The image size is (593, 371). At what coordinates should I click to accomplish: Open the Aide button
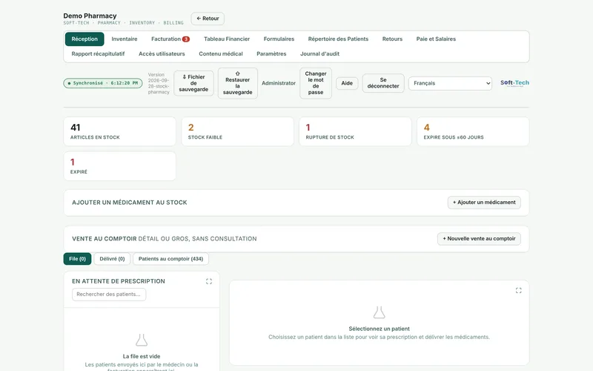point(347,83)
